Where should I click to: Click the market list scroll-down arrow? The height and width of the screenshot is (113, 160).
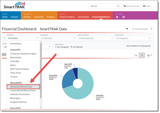[41, 108]
